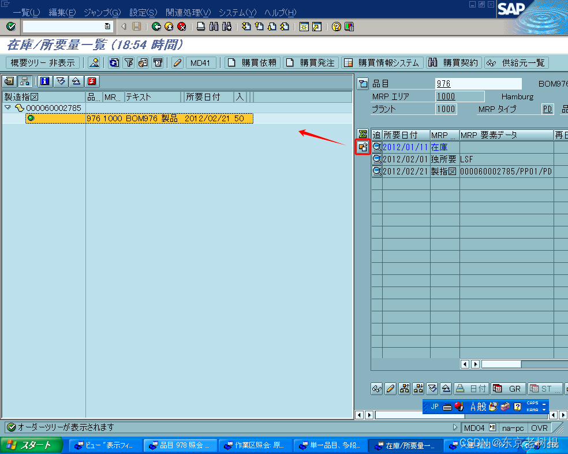Open the pencil edit icon beside MD41

(176, 62)
